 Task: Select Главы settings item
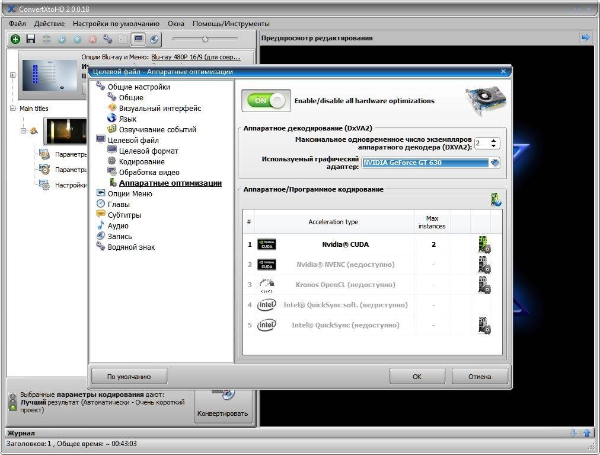[x=119, y=205]
